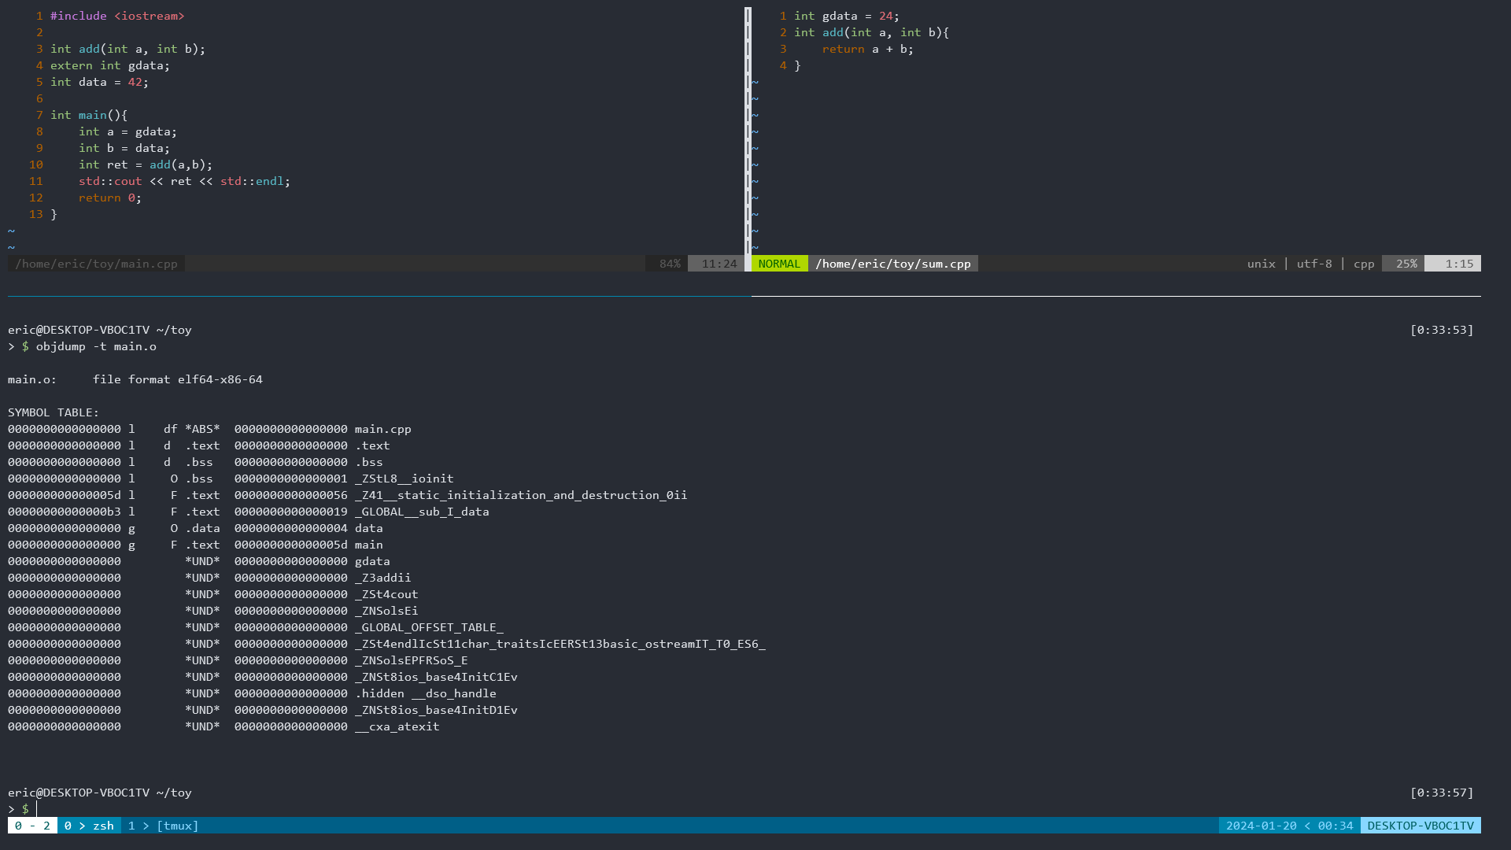Click the int b = data; line

tap(124, 148)
